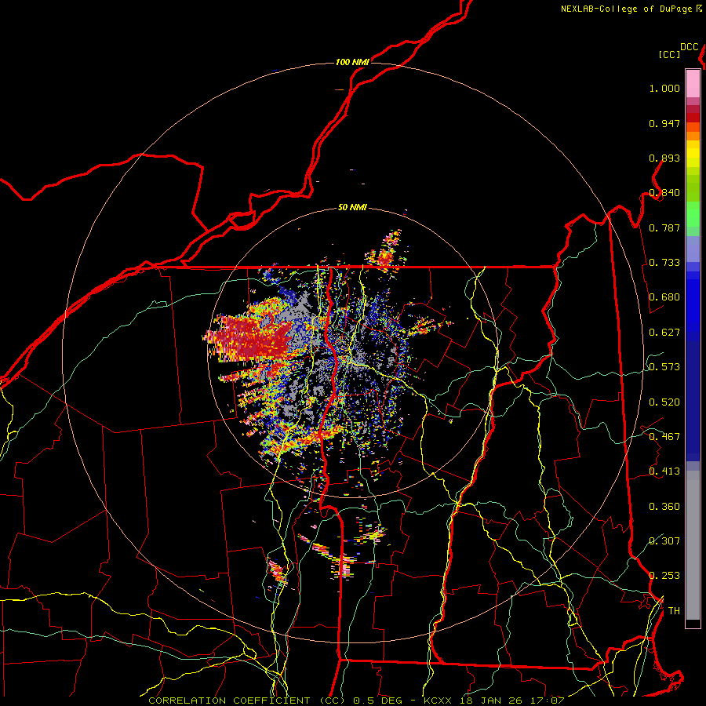
Task: Click the 50 NMI range ring label
Action: (352, 207)
